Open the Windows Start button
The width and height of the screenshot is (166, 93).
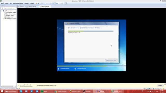point(2,91)
